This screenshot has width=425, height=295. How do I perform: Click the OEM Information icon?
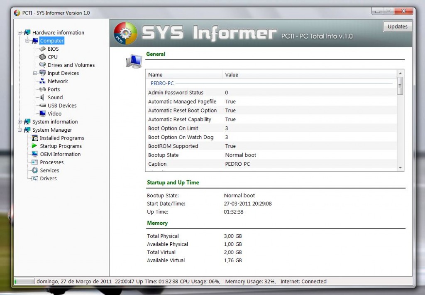(35, 154)
